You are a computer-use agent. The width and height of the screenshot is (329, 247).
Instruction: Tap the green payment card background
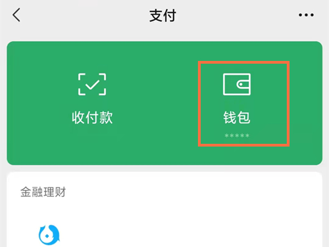click(164, 103)
